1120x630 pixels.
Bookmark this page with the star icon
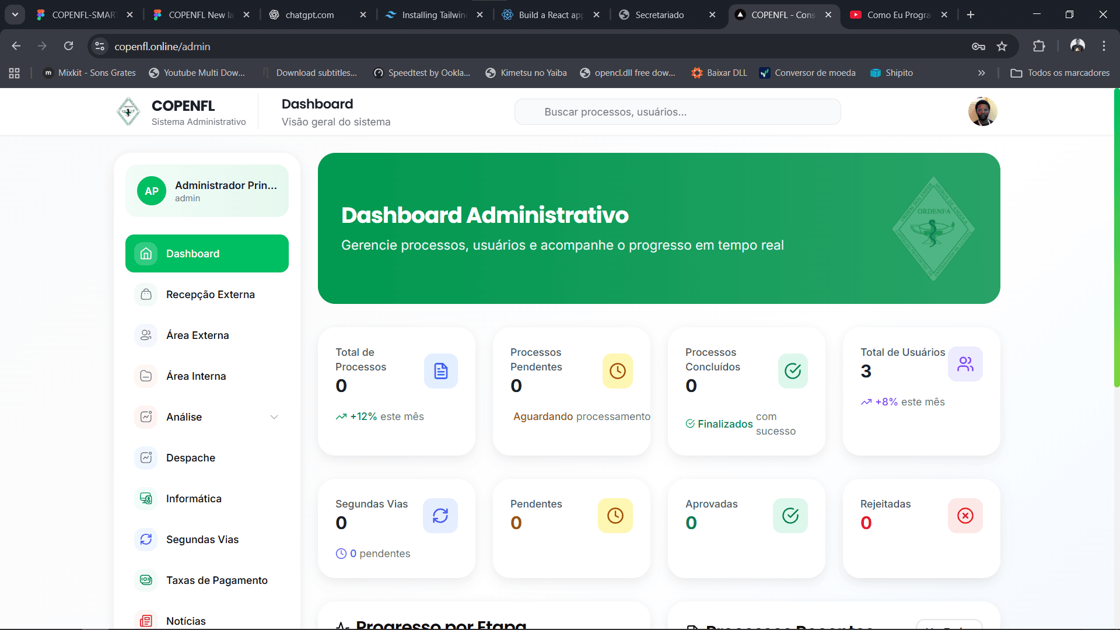[x=1002, y=46]
